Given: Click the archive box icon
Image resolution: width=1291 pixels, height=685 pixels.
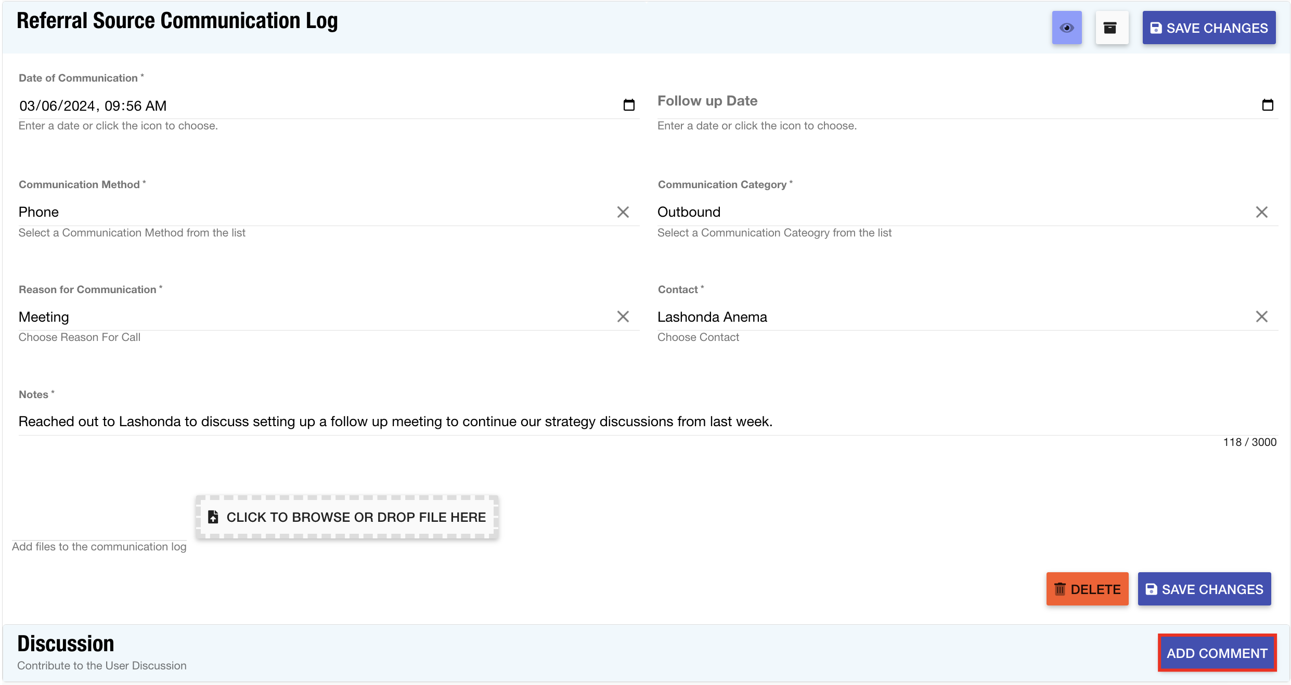Looking at the screenshot, I should [x=1111, y=28].
